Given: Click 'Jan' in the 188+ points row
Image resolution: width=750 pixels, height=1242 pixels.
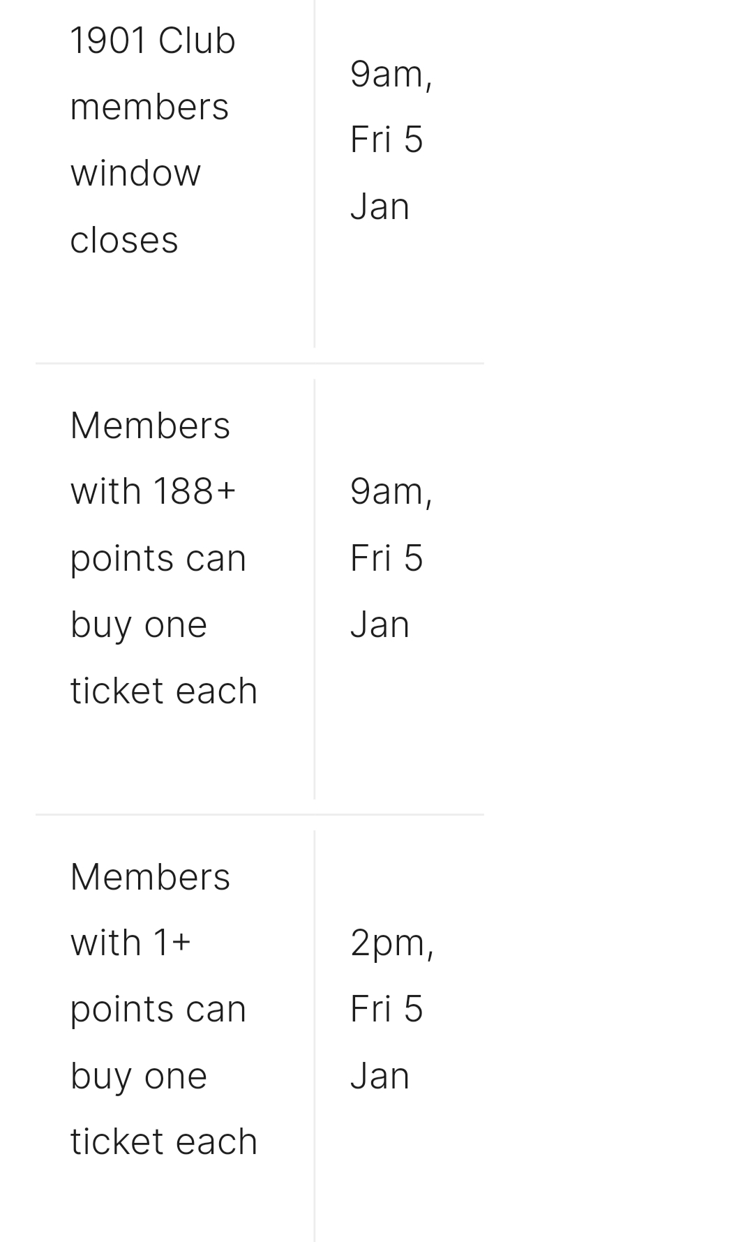Looking at the screenshot, I should (380, 624).
